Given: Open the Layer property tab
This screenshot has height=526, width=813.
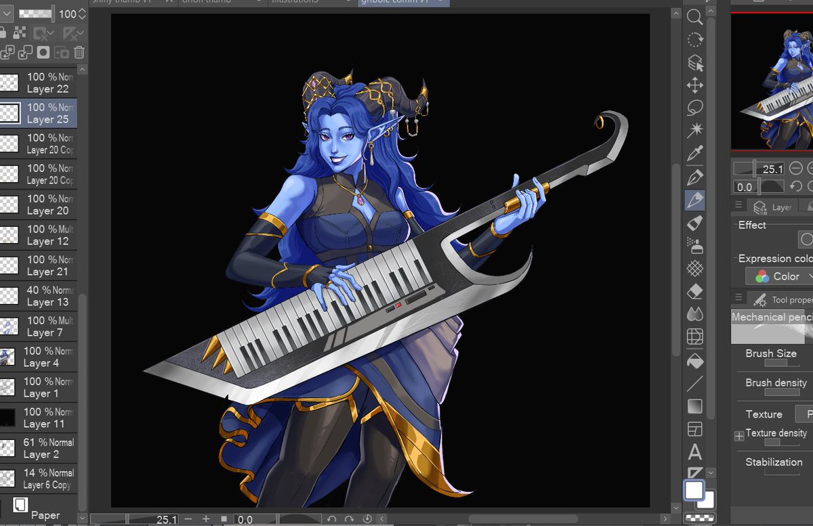Looking at the screenshot, I should click(773, 206).
